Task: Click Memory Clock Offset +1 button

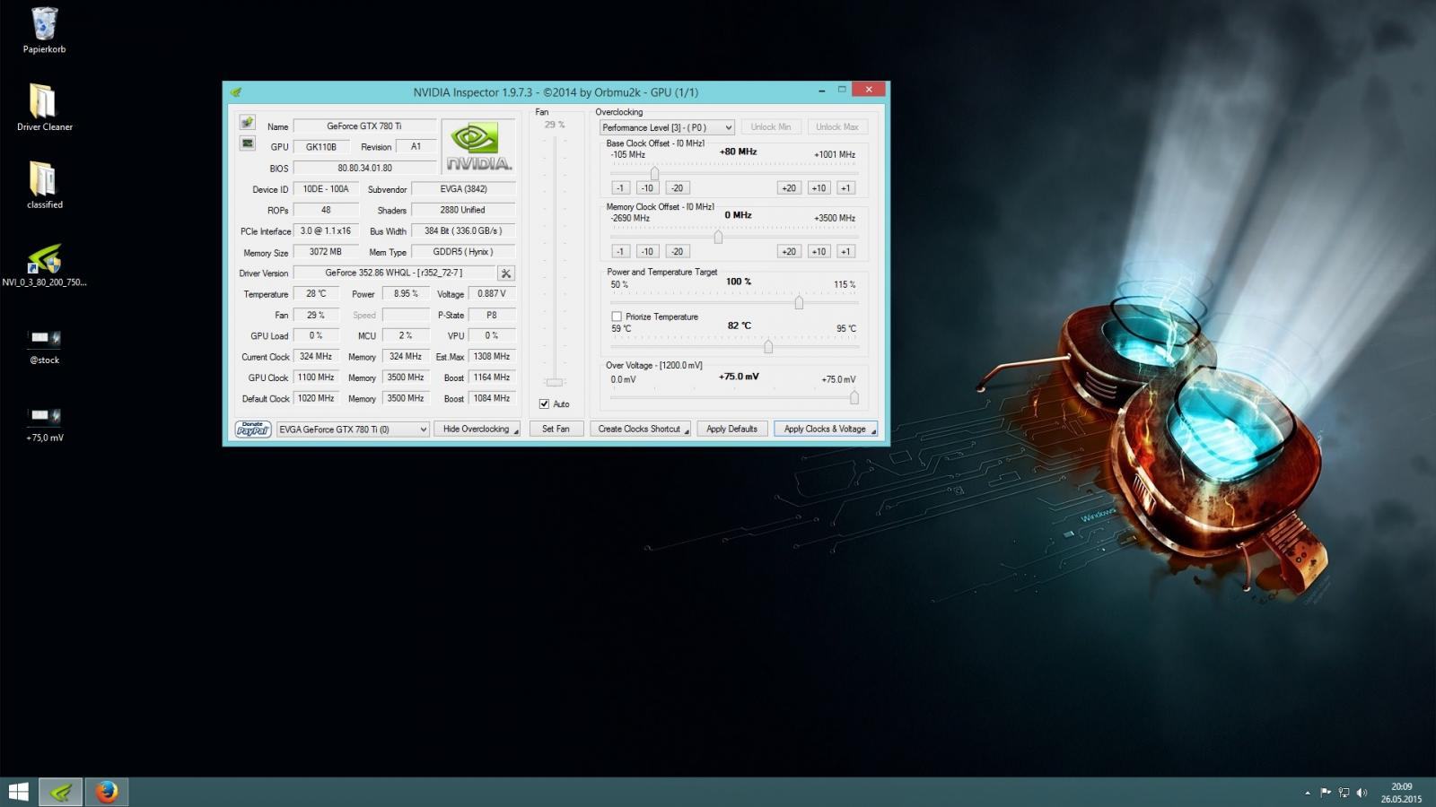Action: pyautogui.click(x=845, y=252)
